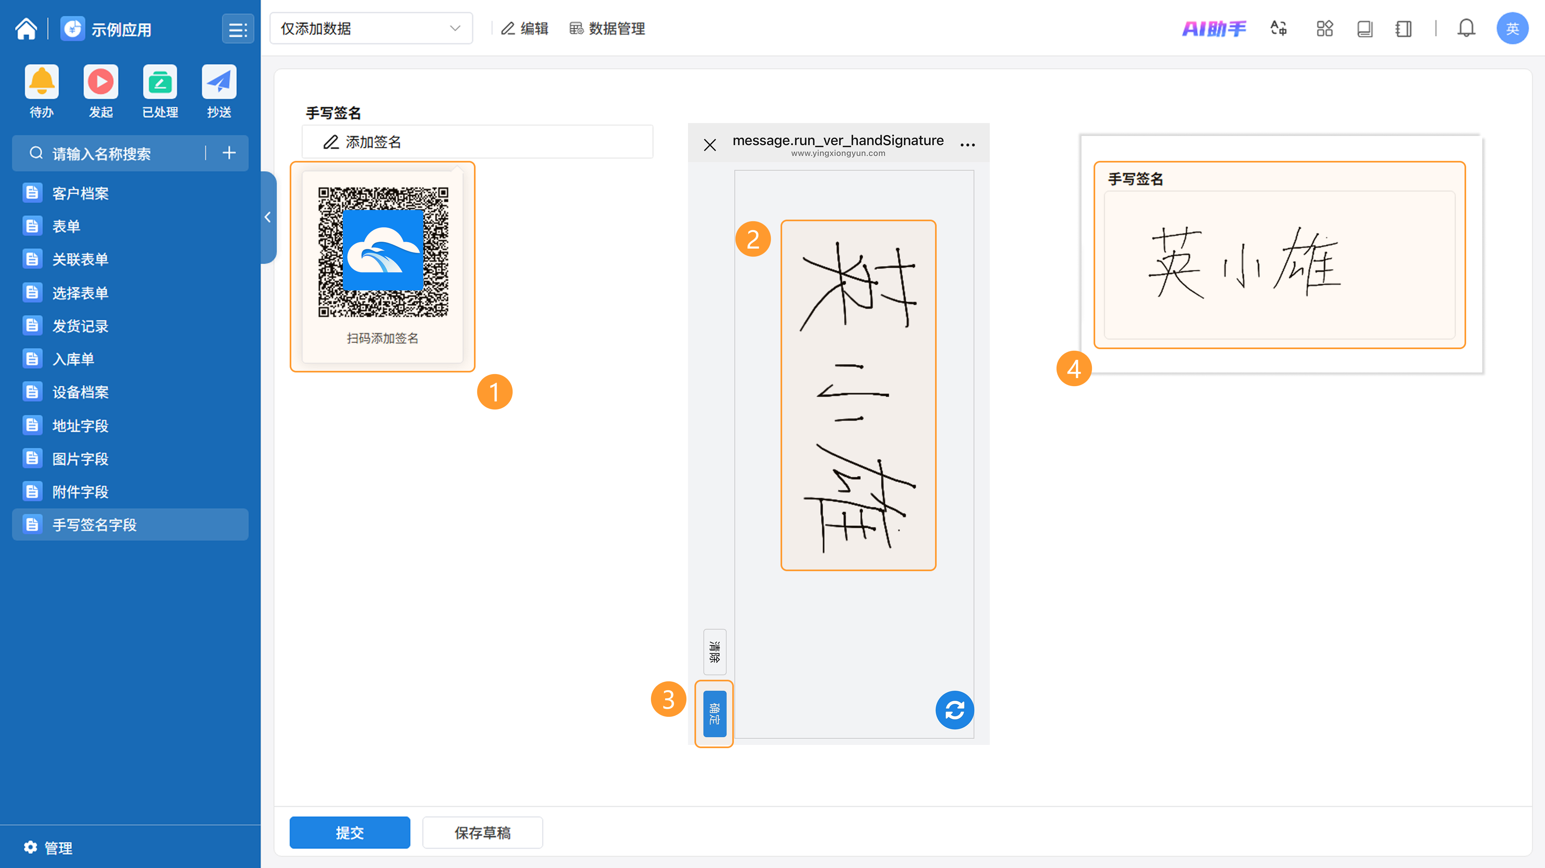Toggle the sidebar menu list icon
The height and width of the screenshot is (868, 1545).
(x=237, y=29)
